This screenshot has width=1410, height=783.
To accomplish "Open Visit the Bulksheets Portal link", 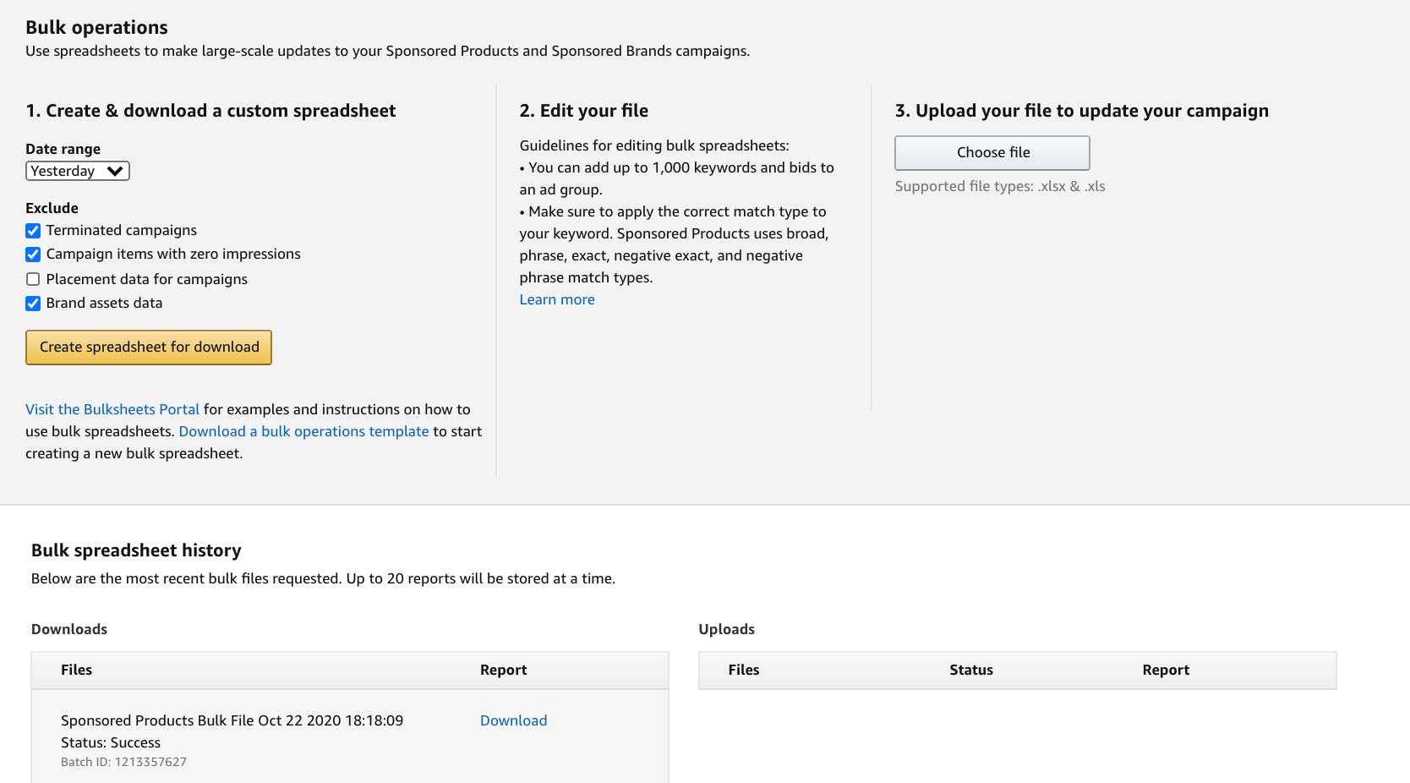I will 112,409.
